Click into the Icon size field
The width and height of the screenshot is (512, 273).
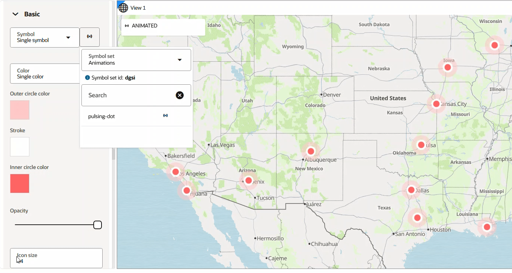click(56, 258)
